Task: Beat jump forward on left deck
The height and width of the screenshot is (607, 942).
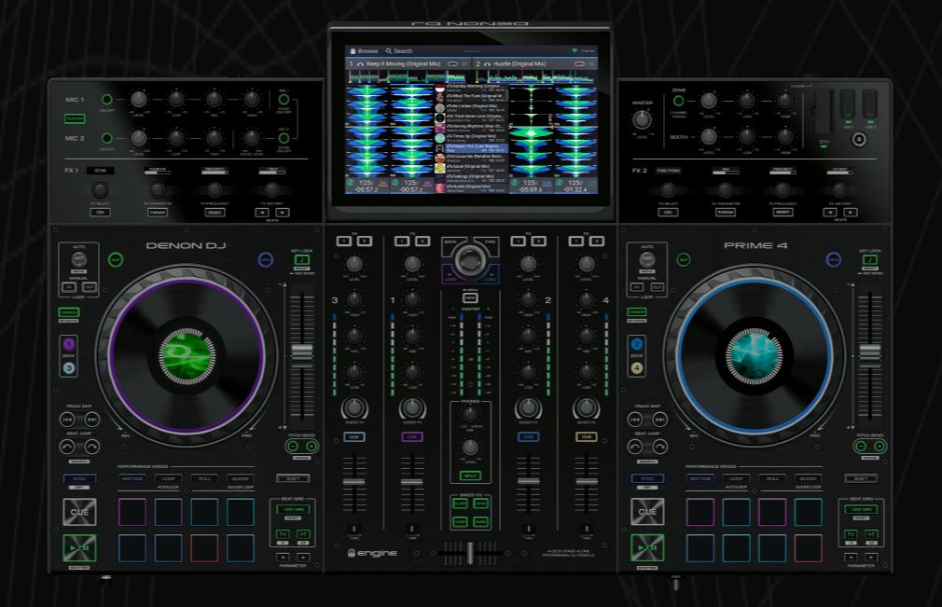Action: point(91,446)
